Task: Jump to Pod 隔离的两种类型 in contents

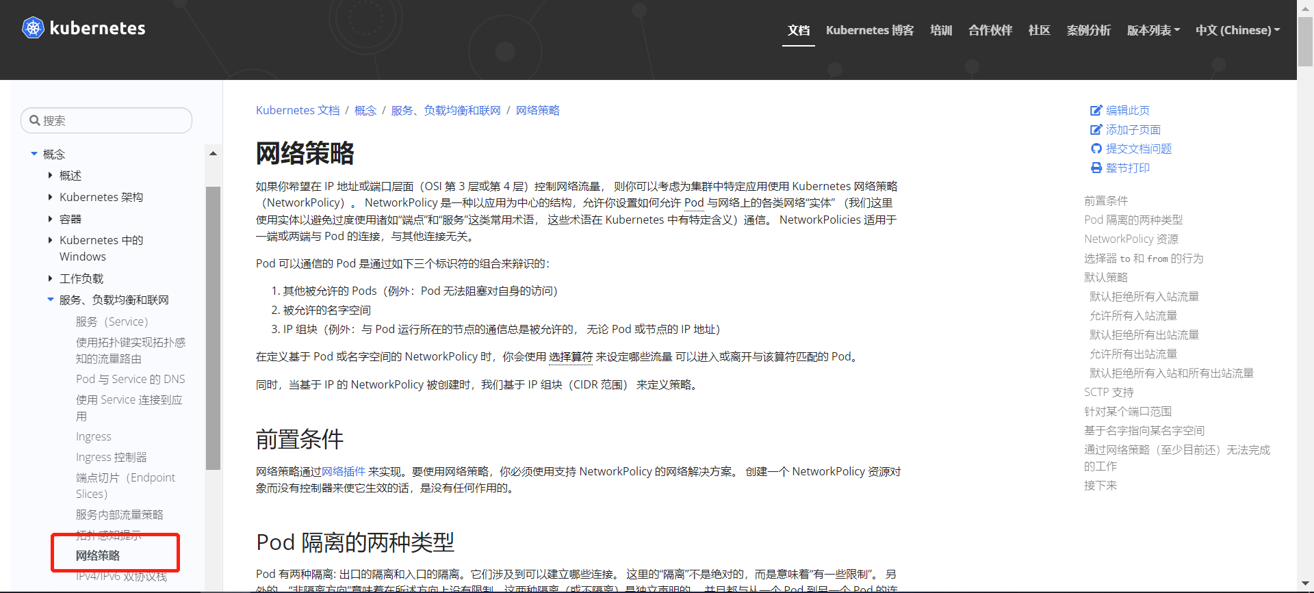Action: click(x=1133, y=220)
